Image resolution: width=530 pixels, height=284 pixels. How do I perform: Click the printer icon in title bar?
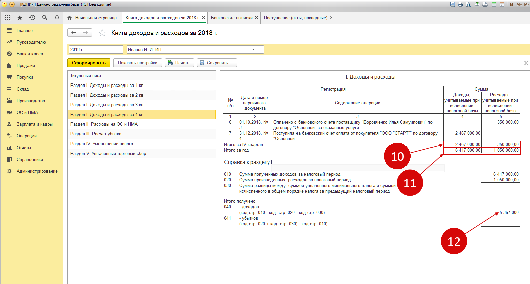[460, 4]
